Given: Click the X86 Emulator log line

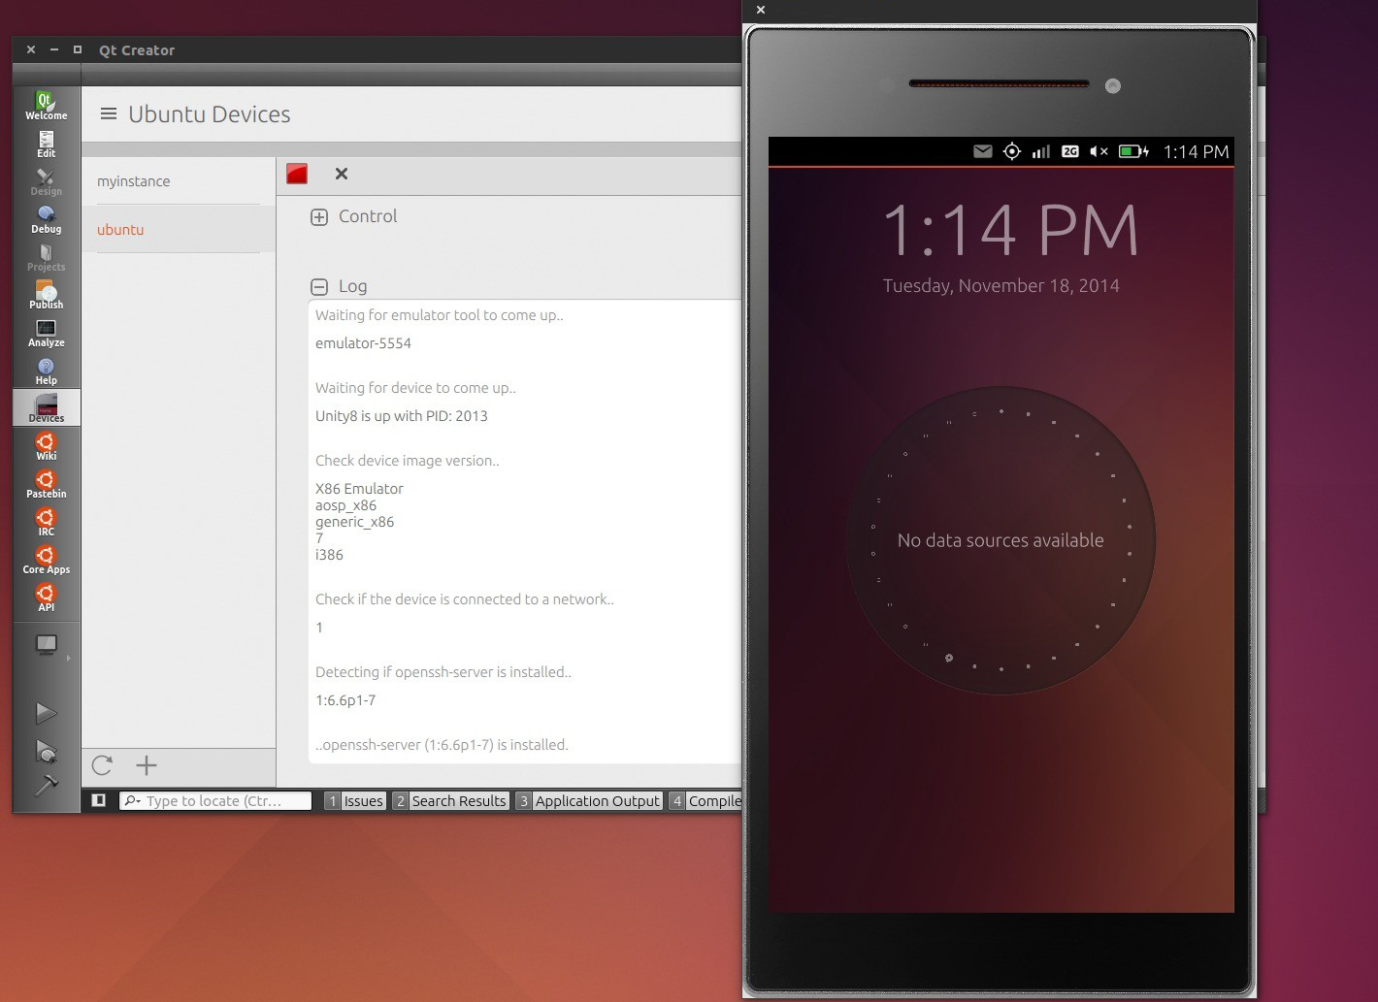Looking at the screenshot, I should 359,489.
